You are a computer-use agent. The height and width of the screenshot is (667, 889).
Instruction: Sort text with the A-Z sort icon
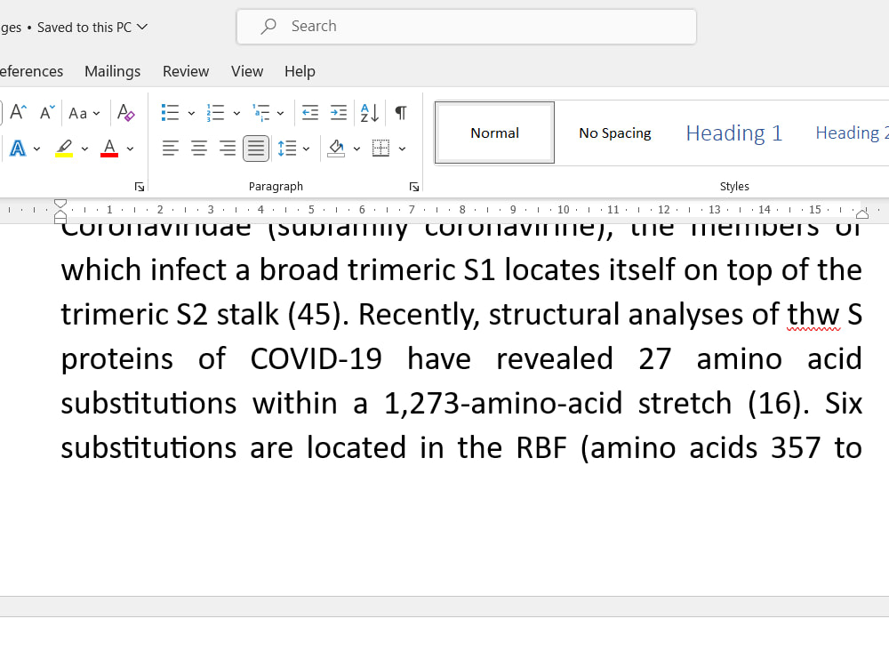click(370, 112)
